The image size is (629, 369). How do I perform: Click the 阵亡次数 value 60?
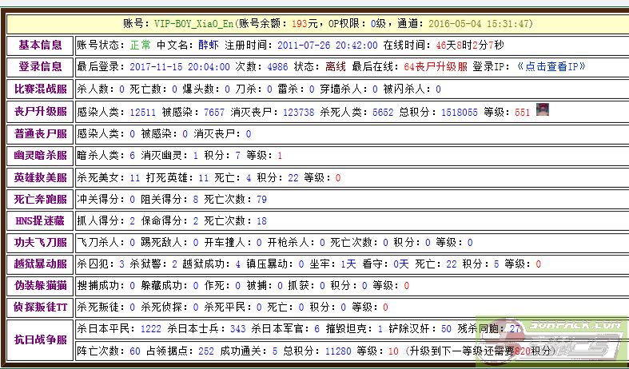[135, 351]
